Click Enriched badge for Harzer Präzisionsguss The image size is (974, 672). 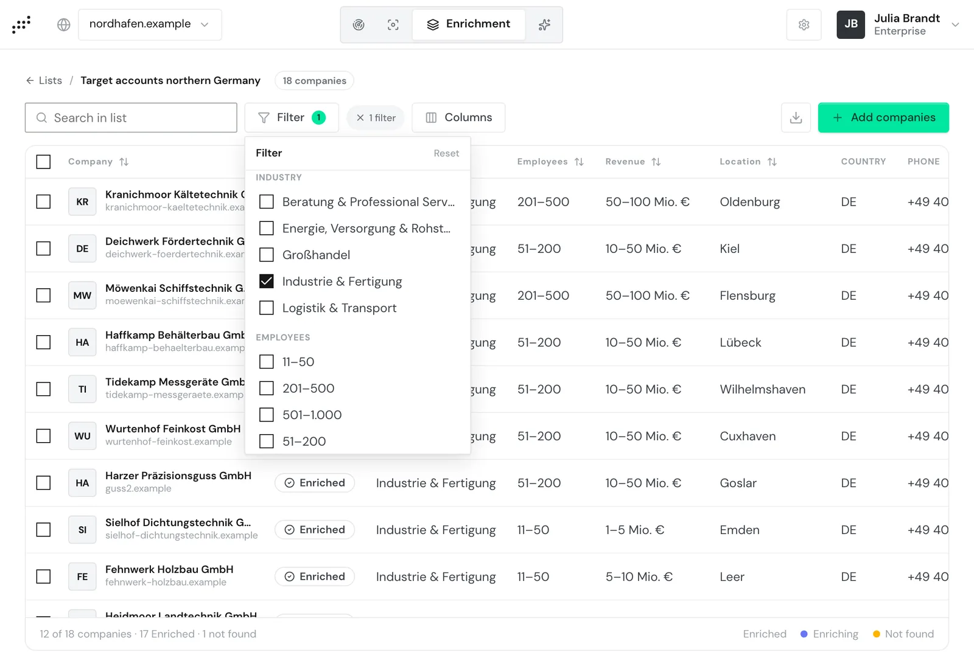(x=315, y=483)
